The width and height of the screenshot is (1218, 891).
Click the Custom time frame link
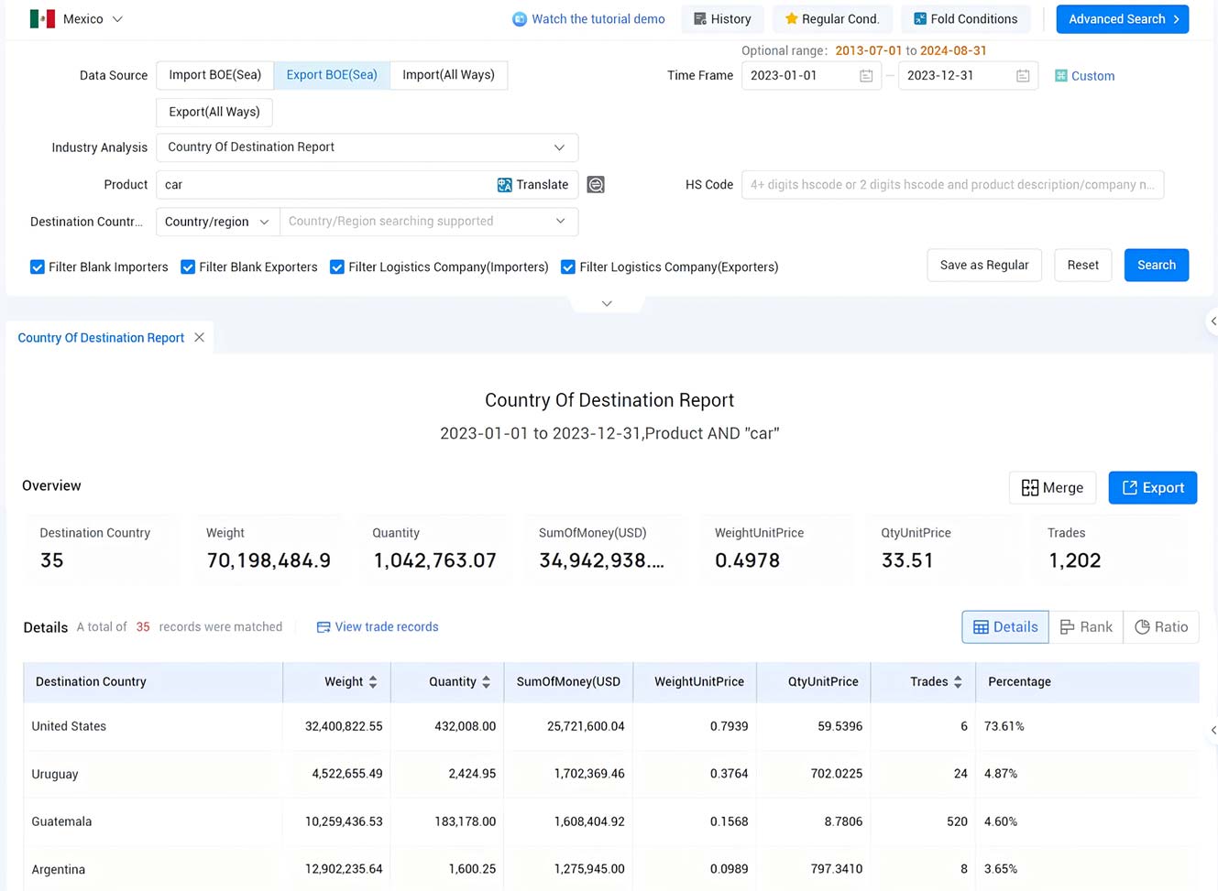[1084, 76]
